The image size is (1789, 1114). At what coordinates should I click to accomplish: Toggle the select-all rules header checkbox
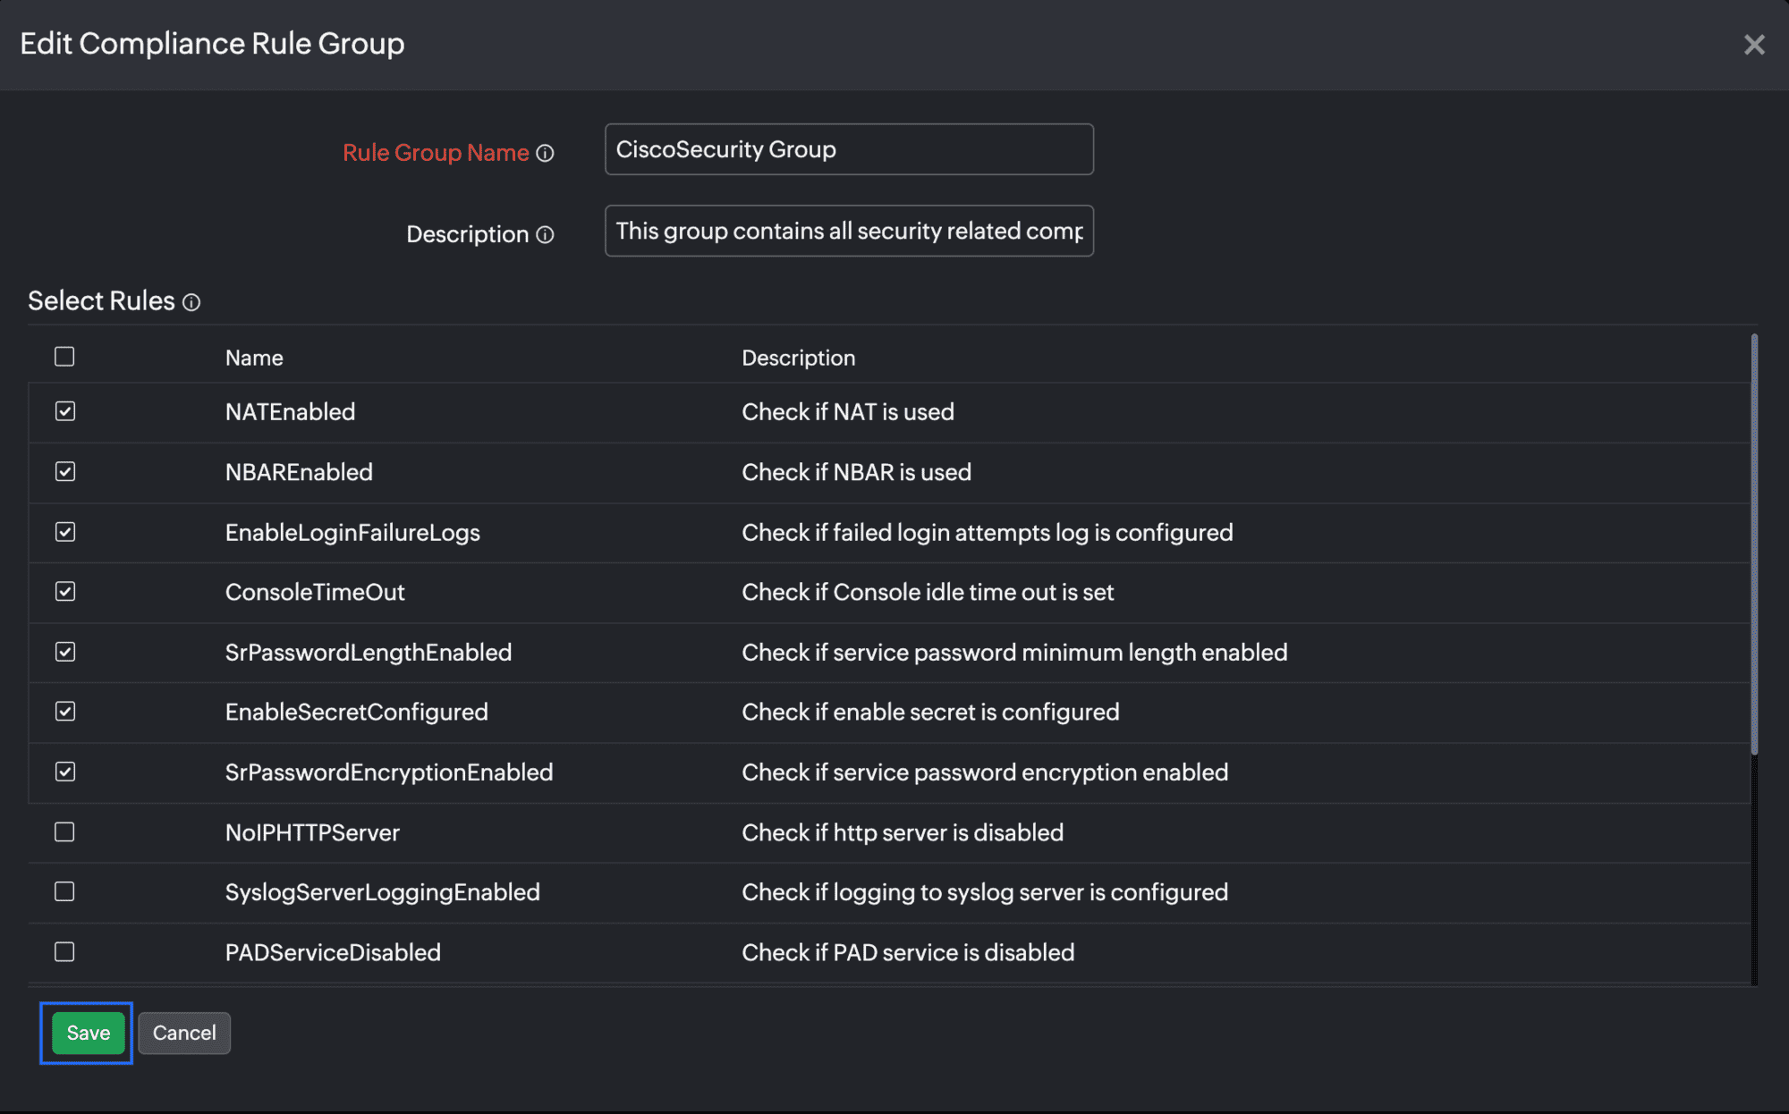pyautogui.click(x=64, y=357)
